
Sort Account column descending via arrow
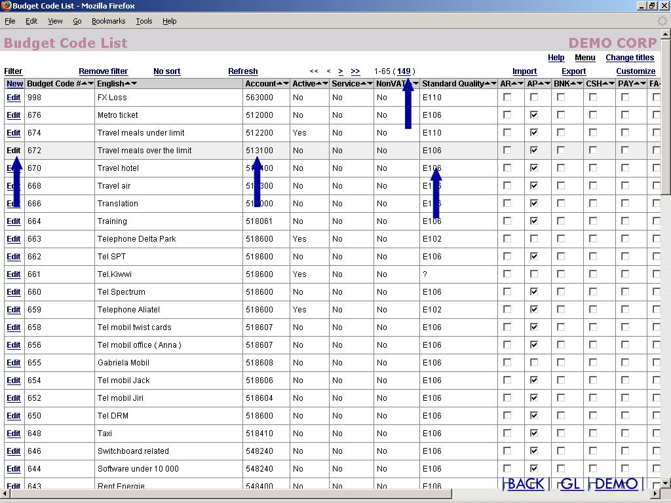286,83
